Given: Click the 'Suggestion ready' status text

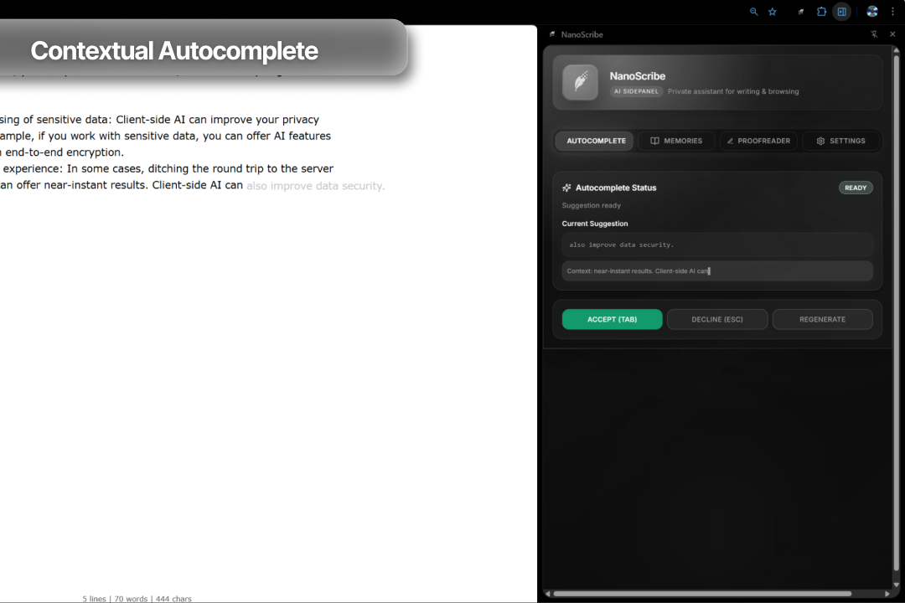Looking at the screenshot, I should 591,205.
